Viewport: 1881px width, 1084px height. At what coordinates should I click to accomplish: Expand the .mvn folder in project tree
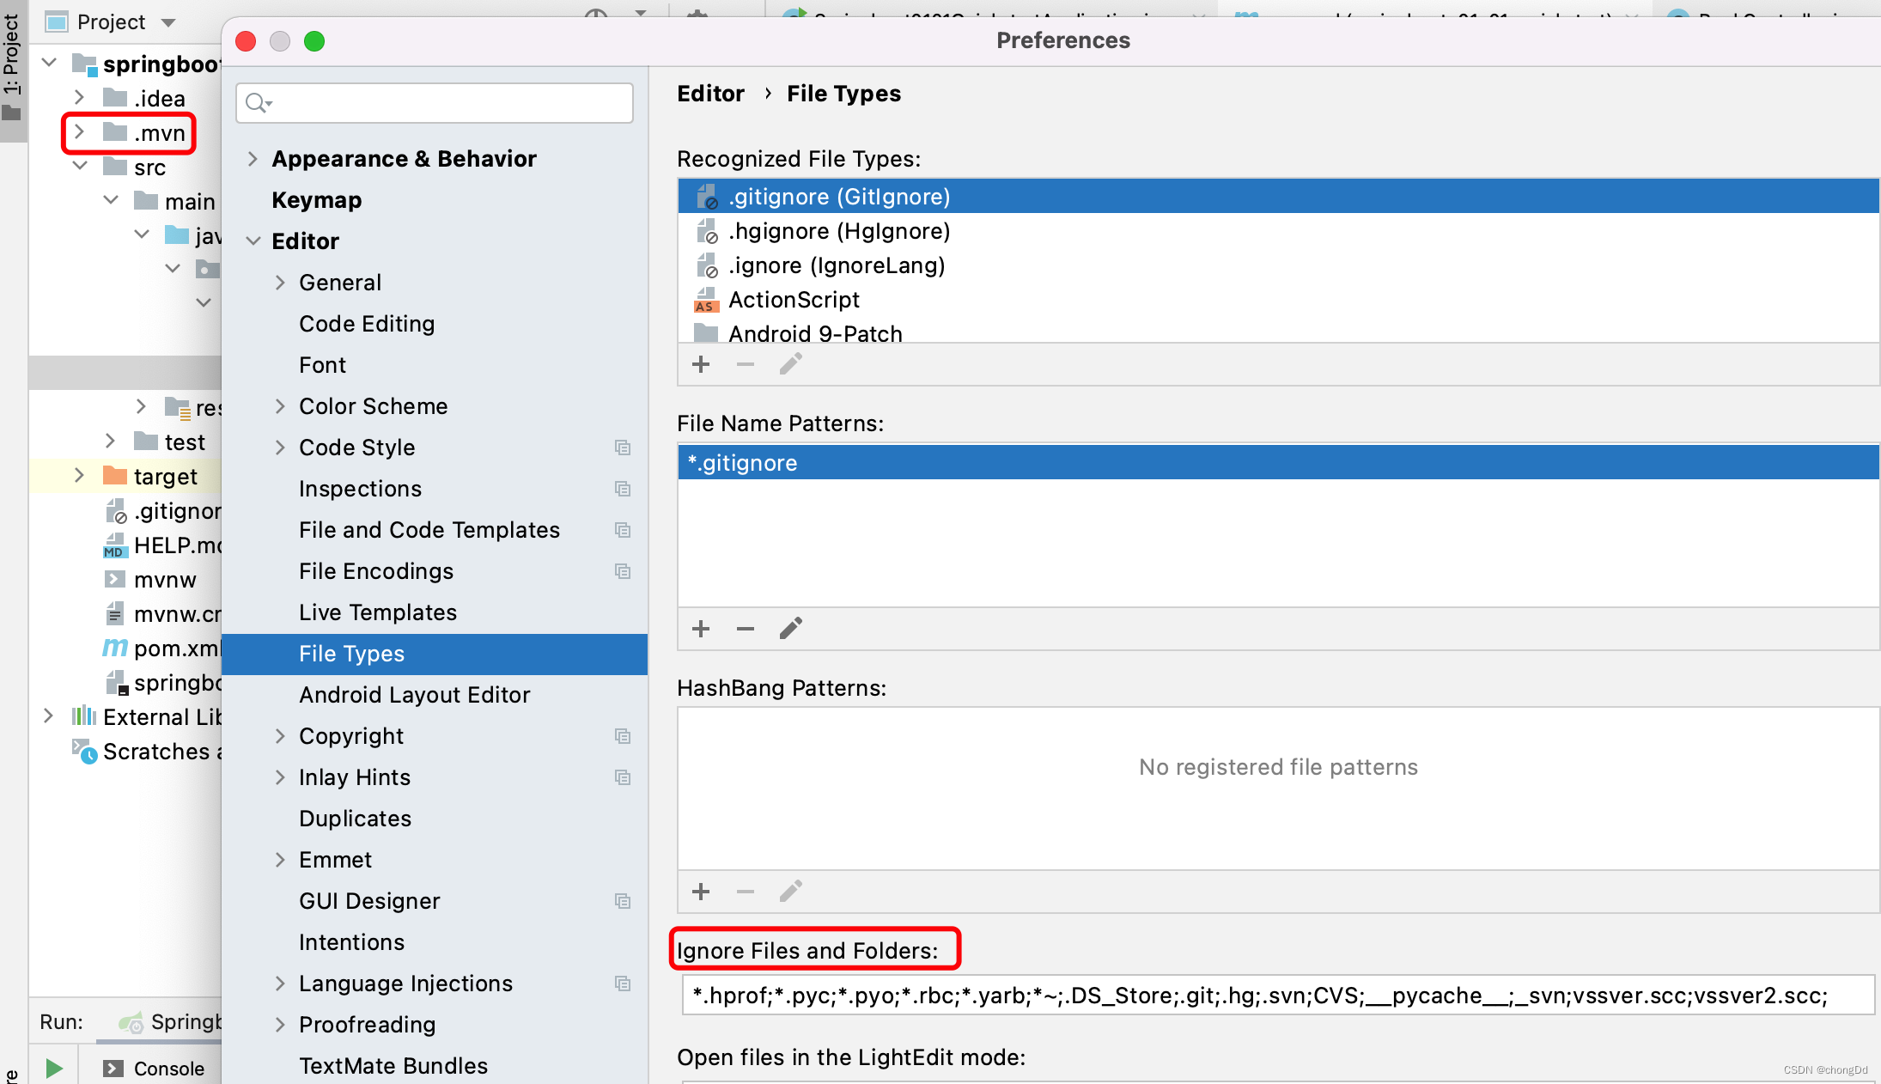[79, 132]
